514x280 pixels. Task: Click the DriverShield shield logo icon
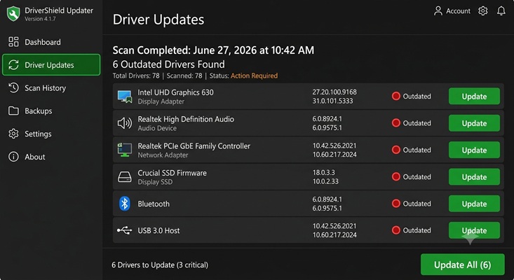pyautogui.click(x=13, y=14)
